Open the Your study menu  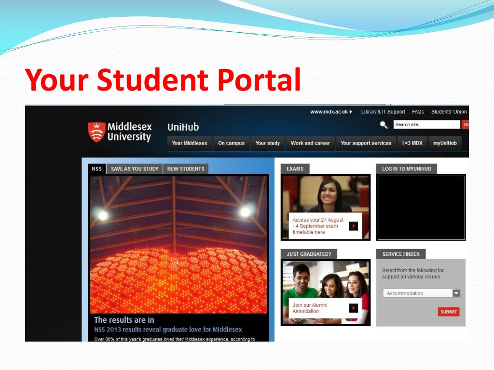pos(267,143)
